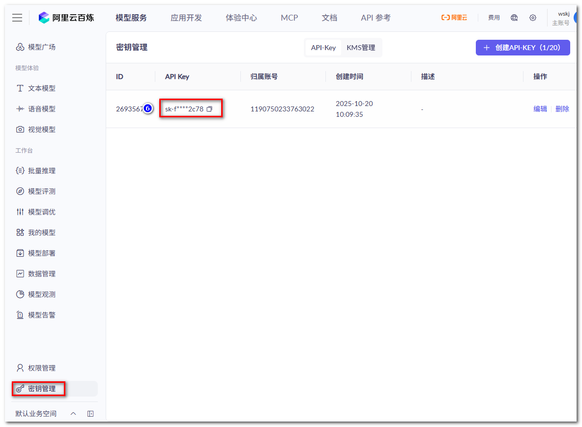Click the 编辑 link for the key
Image resolution: width=582 pixels, height=427 pixels.
click(540, 109)
